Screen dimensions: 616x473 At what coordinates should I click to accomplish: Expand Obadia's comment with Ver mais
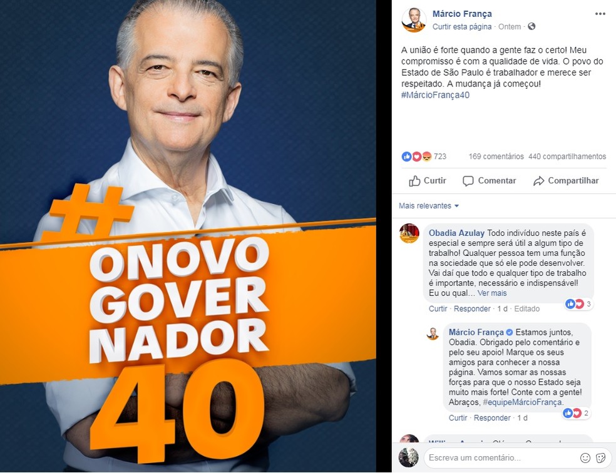[492, 293]
